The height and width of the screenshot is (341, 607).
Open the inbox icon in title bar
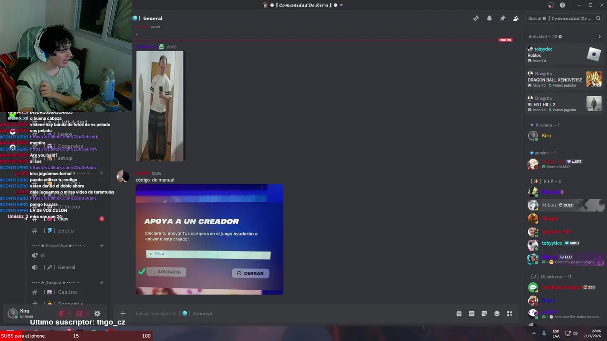pos(551,5)
